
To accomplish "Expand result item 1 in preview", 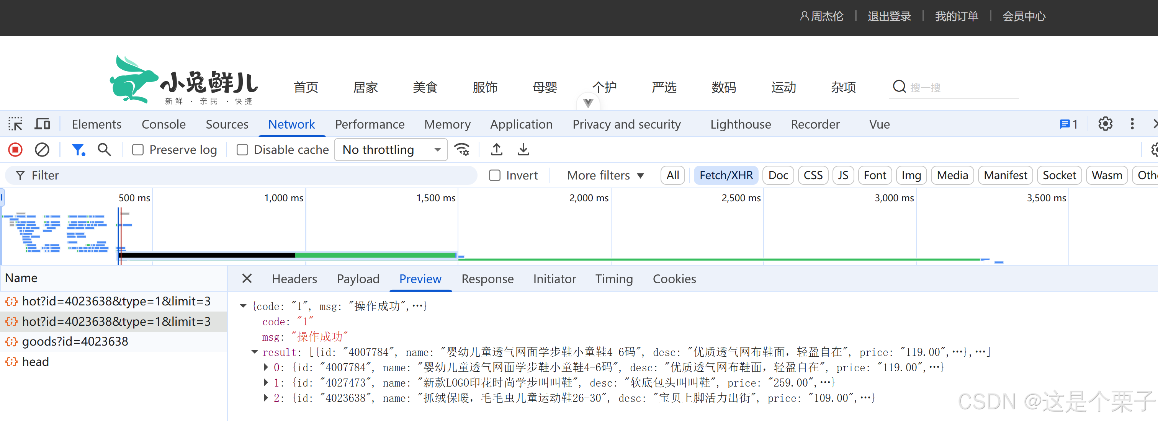I will coord(266,383).
